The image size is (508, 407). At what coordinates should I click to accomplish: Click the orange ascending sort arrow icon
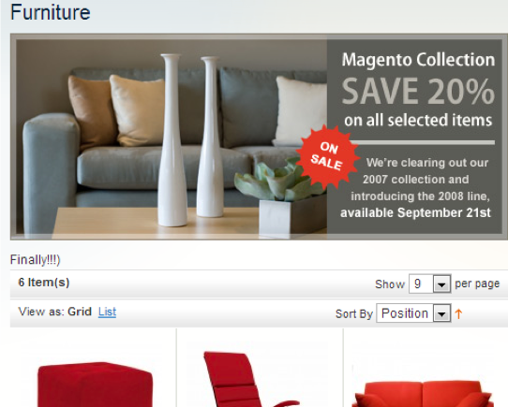point(458,313)
